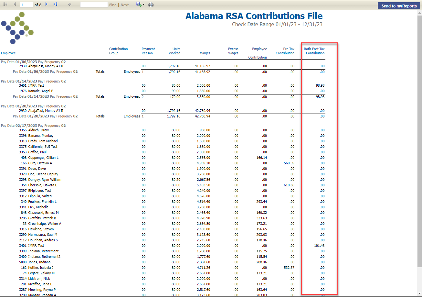422x297 pixels.
Task: Select employee Legare, Zakary M
Action: (41, 273)
